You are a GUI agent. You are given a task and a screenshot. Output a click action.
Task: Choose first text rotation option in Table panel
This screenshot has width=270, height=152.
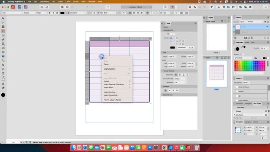pyautogui.click(x=166, y=90)
